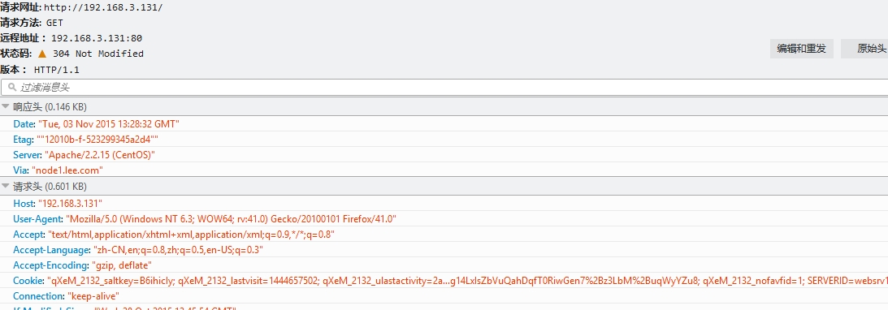Screen dimensions: 888x310
Task: Collapse the 请求头 section triangle
Action: [x=6, y=186]
